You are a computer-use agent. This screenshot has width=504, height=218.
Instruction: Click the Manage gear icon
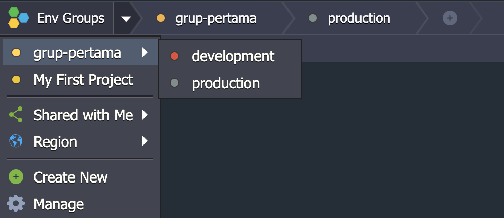point(16,204)
